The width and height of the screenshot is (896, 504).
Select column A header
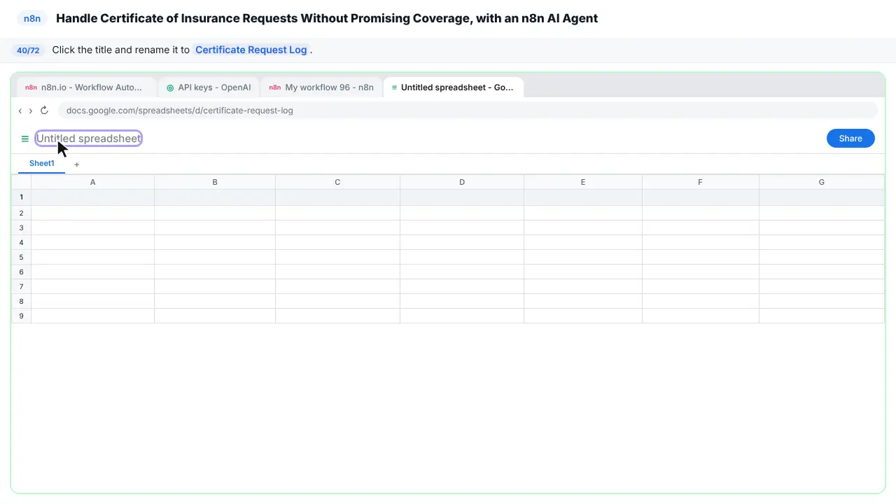[93, 182]
